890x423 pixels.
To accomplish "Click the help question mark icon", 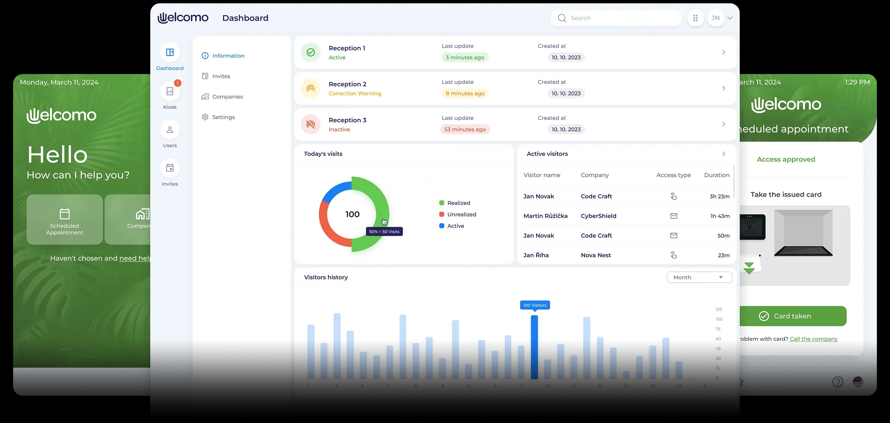I will click(x=837, y=382).
